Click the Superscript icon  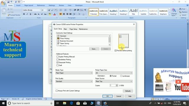tap(42, 14)
